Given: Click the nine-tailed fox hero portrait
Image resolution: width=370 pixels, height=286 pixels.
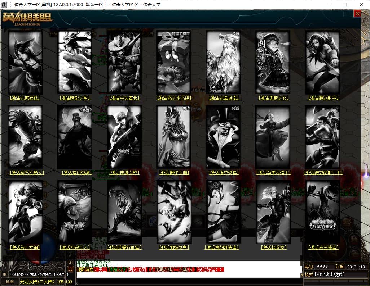Looking at the screenshot, I should [x=25, y=62].
